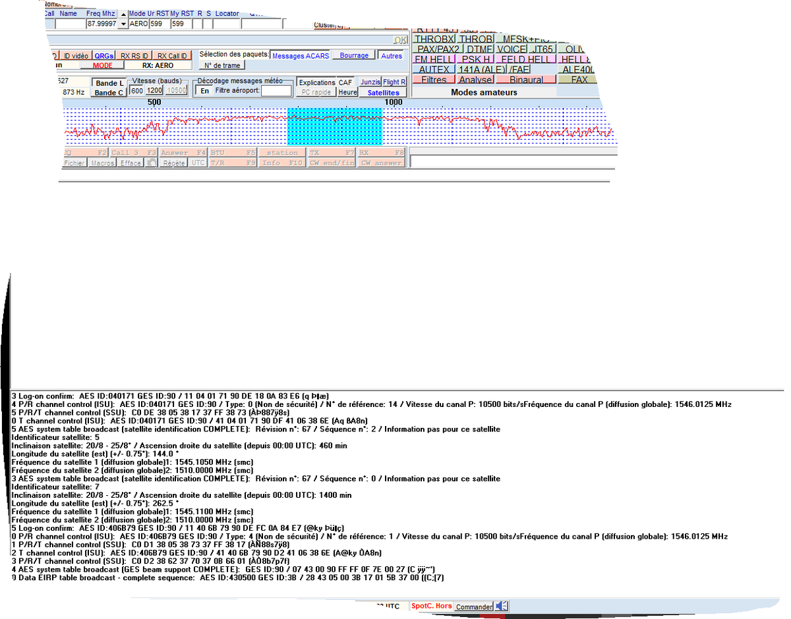Viewport: 791px width, 619px height.
Task: Click the Heure button
Action: [347, 93]
